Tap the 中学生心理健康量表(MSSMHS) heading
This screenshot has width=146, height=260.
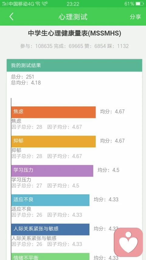[75, 33]
